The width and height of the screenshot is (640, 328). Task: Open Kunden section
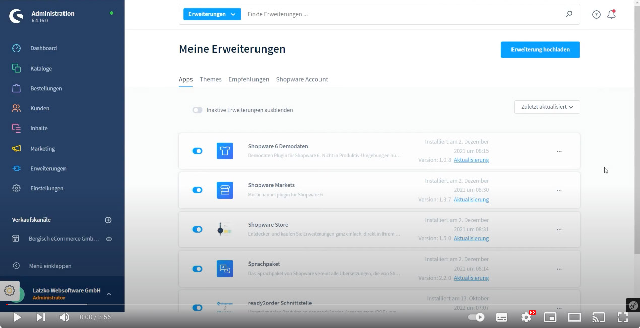[x=40, y=108]
